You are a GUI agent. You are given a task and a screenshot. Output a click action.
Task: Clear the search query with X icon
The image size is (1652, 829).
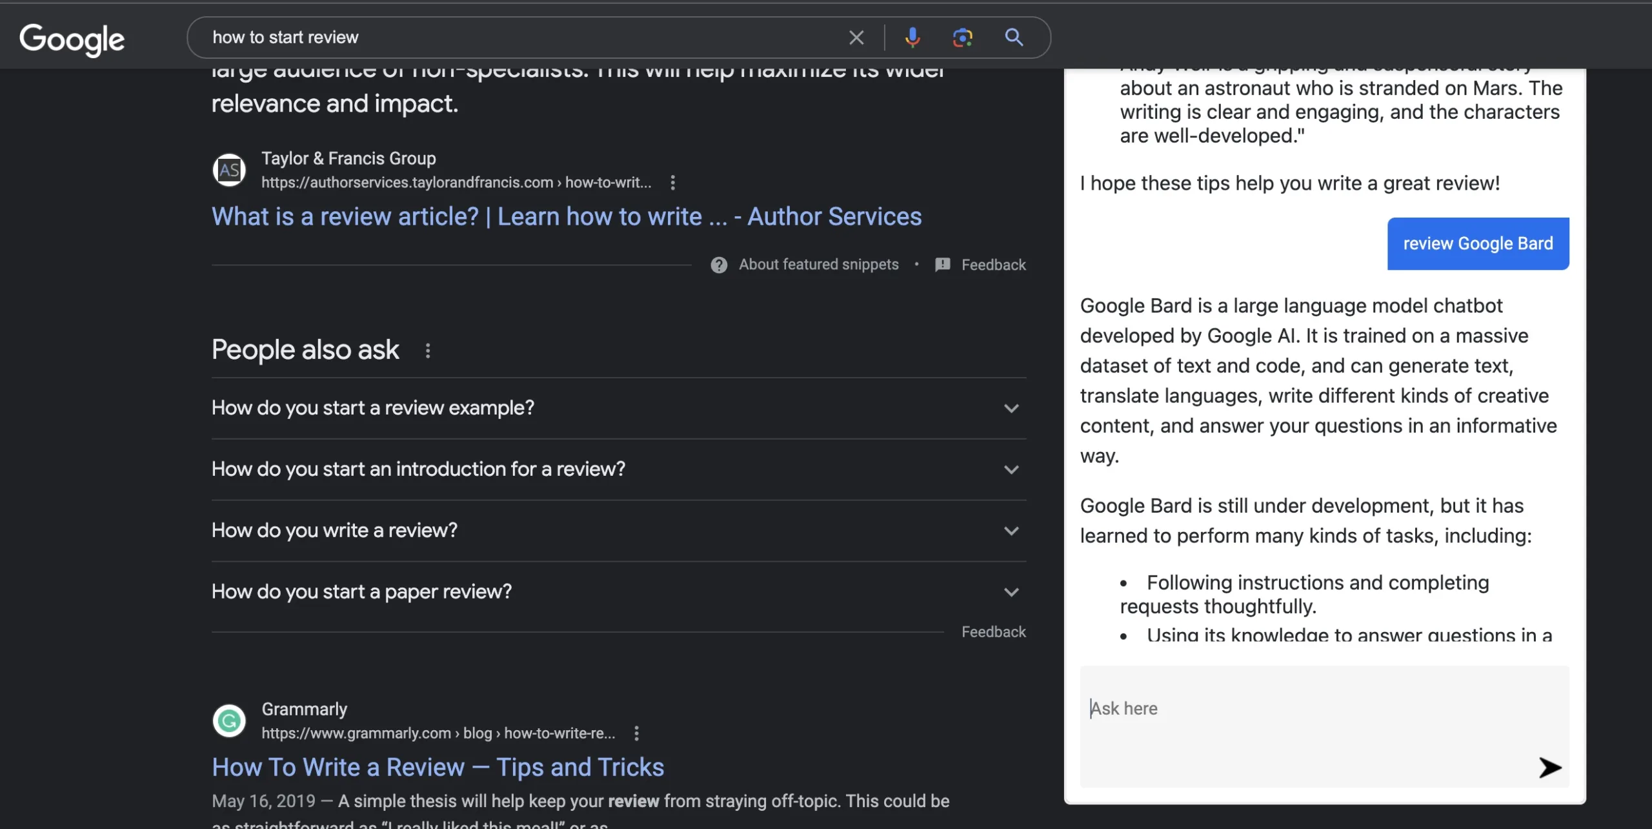(x=856, y=37)
